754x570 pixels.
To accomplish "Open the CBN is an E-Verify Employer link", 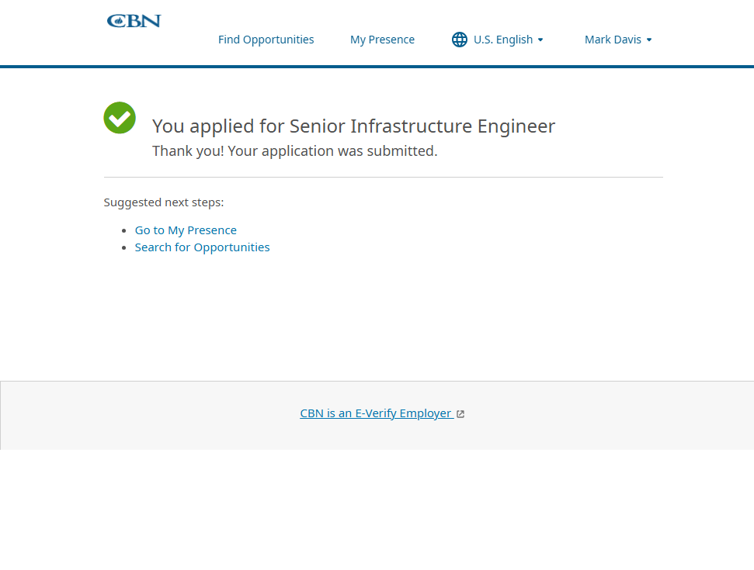I will 376,413.
